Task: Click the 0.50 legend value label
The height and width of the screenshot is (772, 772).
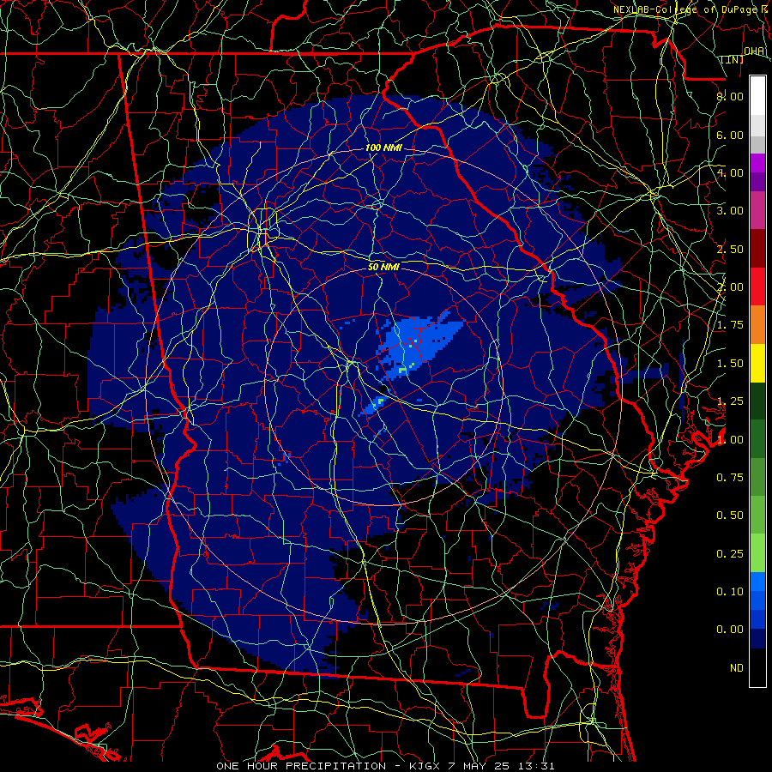Action: coord(730,516)
